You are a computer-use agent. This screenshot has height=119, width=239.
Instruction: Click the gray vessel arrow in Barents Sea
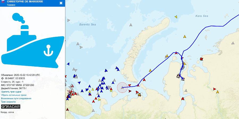[x=131, y=25]
